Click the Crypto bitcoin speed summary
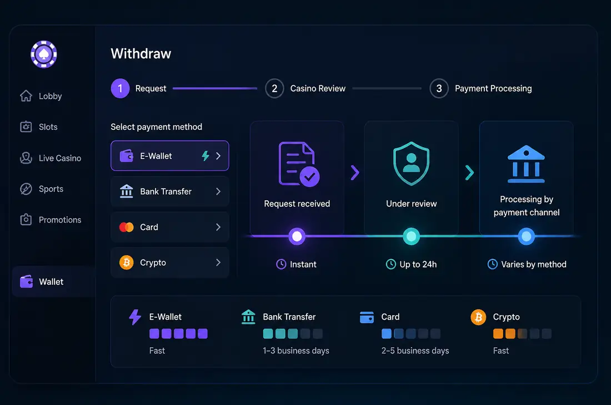This screenshot has width=611, height=405. pos(511,332)
